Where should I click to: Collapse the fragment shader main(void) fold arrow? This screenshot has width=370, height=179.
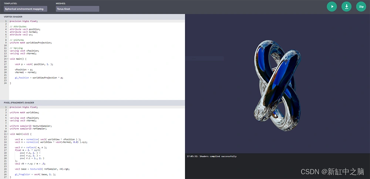click(8, 134)
